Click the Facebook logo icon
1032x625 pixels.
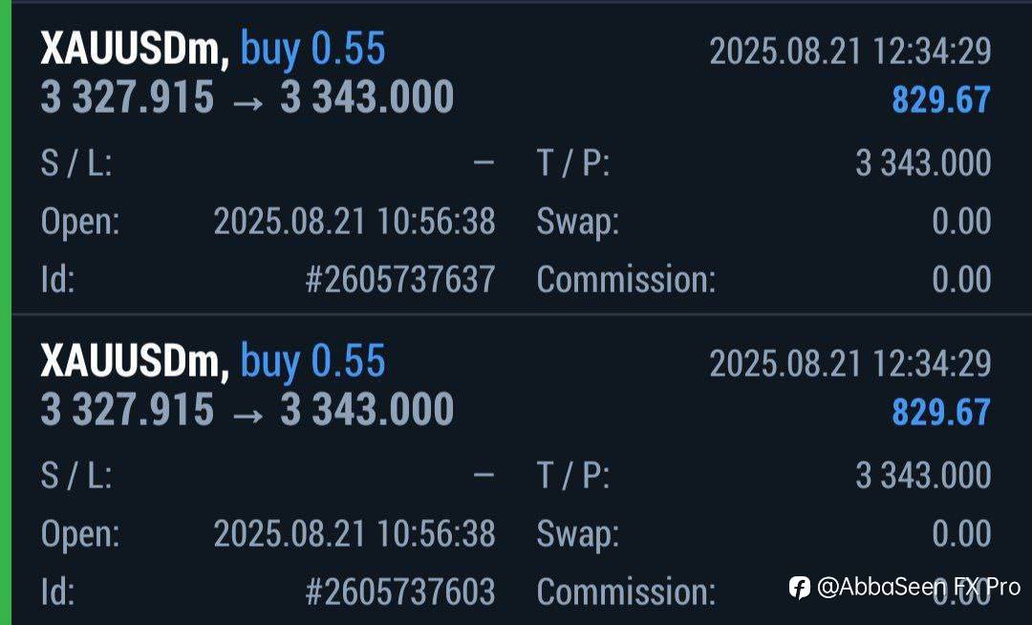coord(799,587)
